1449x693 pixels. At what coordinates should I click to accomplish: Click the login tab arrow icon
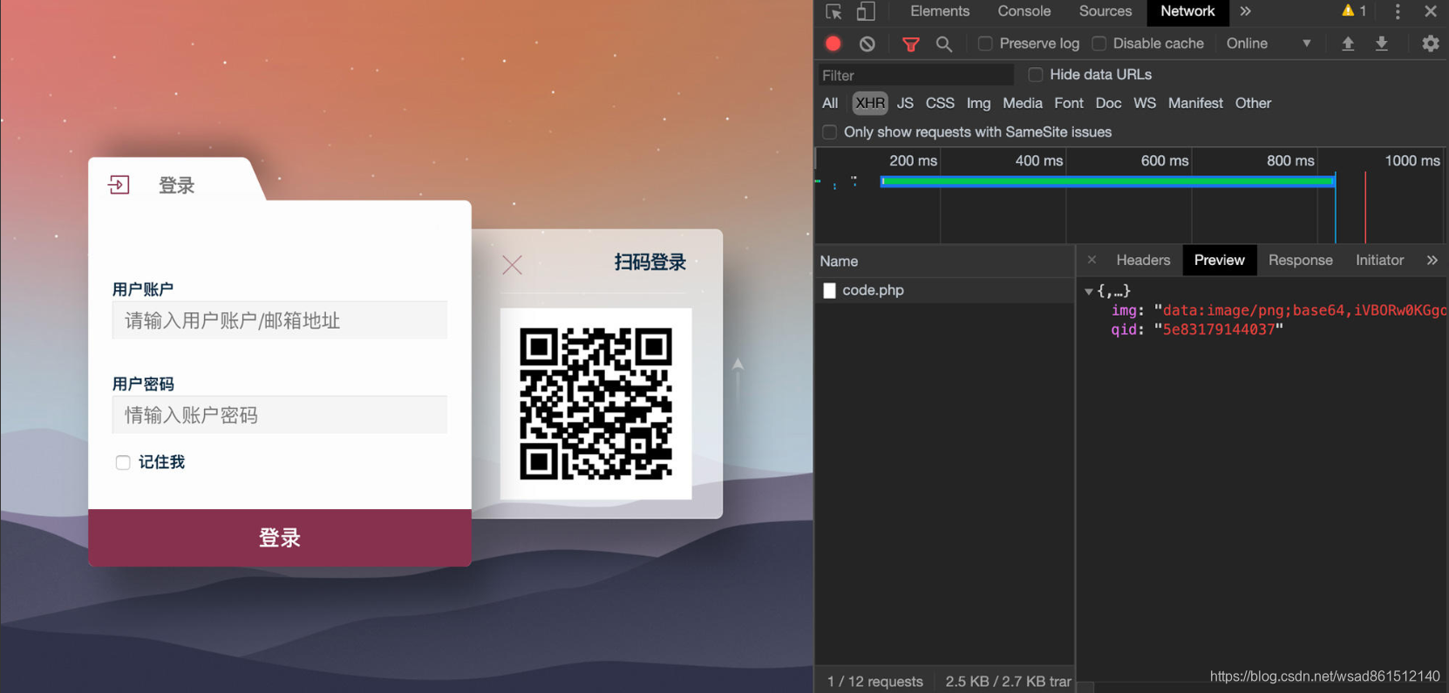point(119,185)
